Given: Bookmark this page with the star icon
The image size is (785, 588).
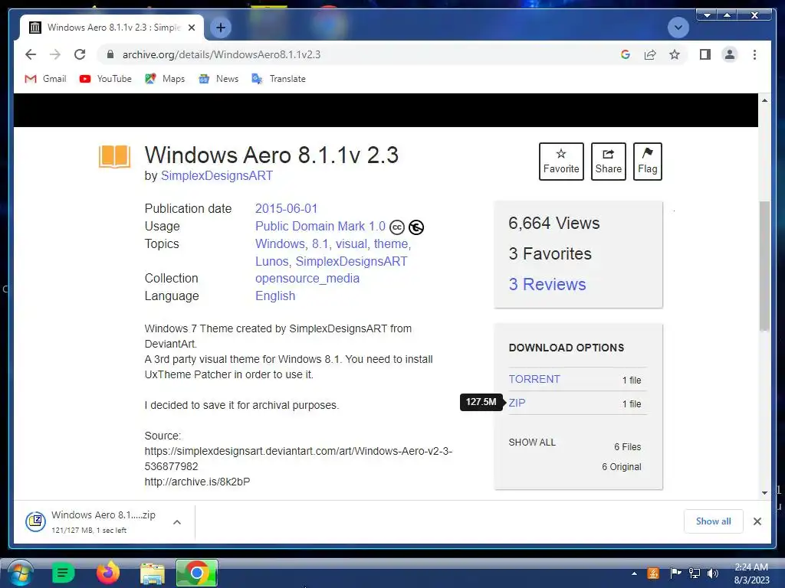Looking at the screenshot, I should coord(675,54).
